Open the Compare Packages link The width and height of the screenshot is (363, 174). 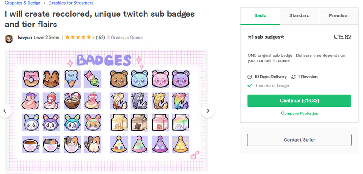299,113
